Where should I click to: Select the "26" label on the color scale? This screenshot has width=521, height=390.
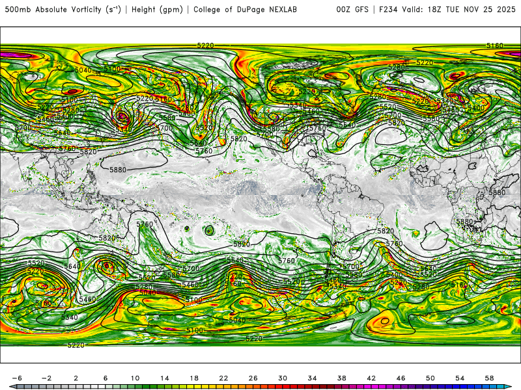click(x=253, y=378)
